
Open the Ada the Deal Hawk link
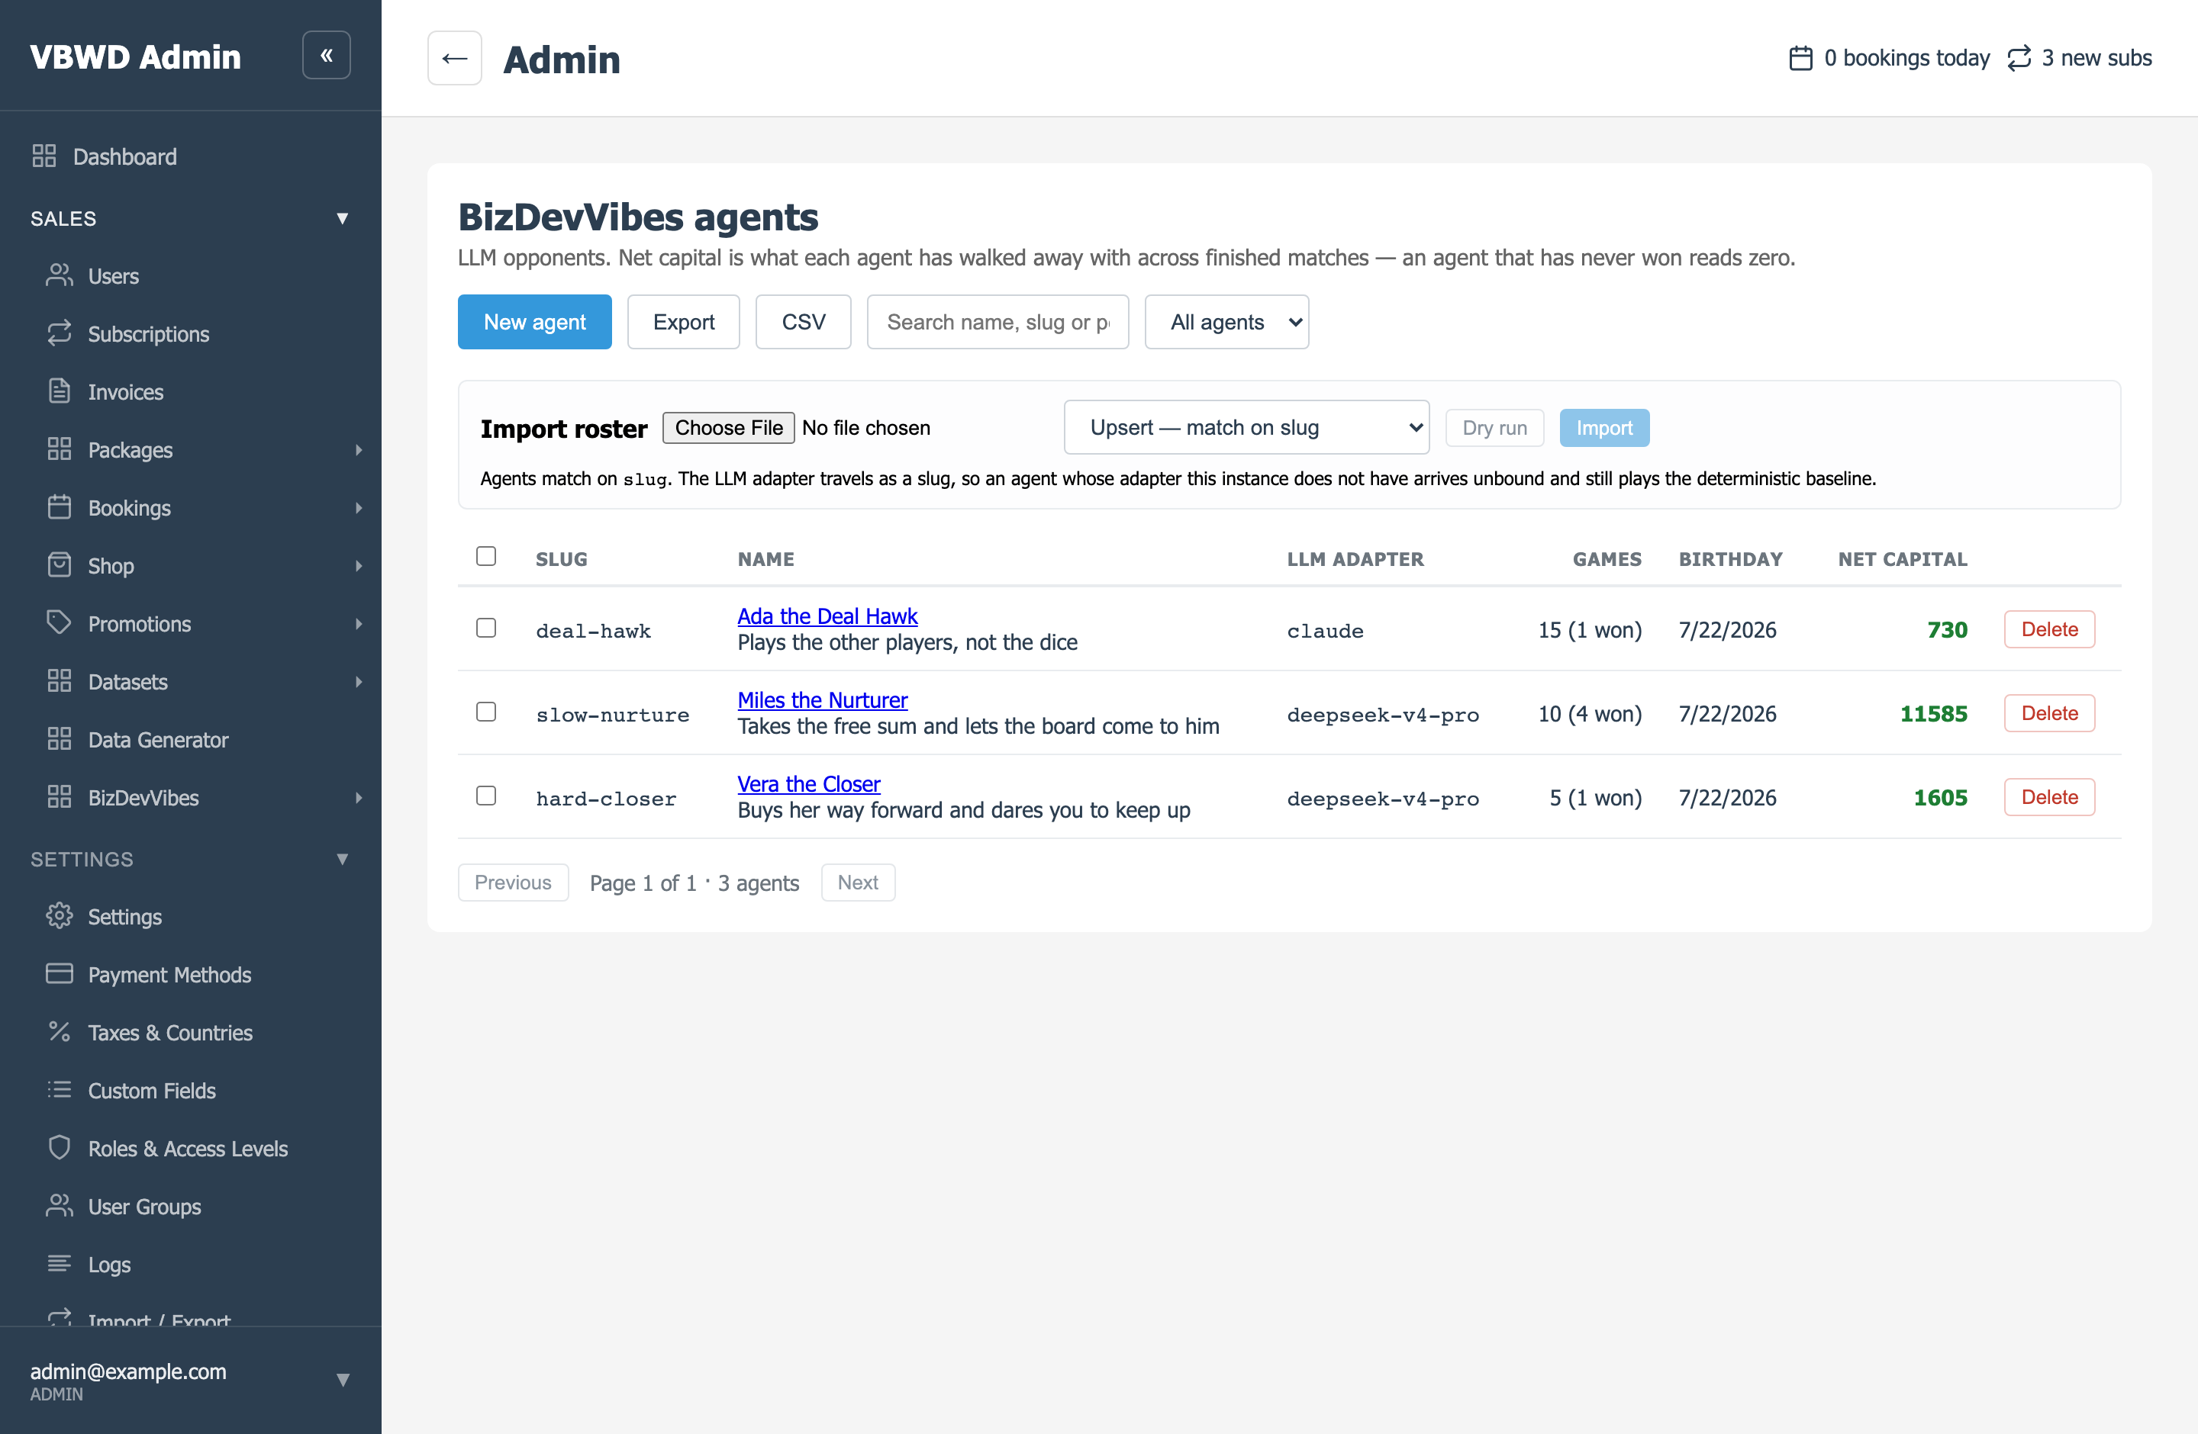pyautogui.click(x=827, y=616)
